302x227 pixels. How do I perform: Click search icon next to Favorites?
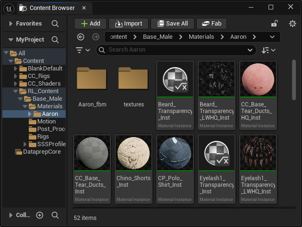tap(55, 24)
